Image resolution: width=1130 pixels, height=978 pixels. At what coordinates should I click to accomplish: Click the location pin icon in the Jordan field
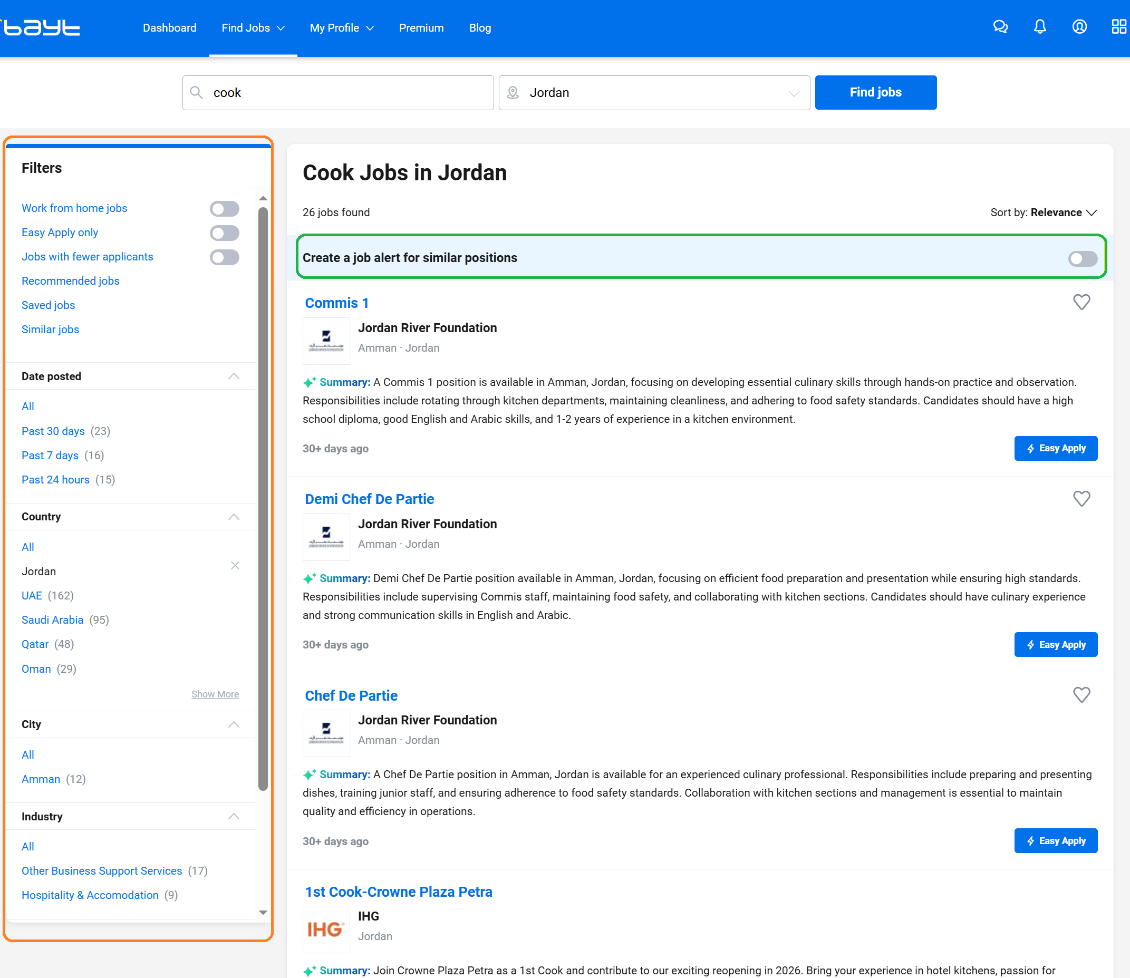click(513, 92)
